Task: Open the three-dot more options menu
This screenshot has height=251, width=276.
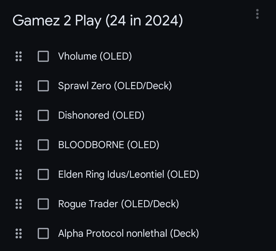Action: (257, 14)
